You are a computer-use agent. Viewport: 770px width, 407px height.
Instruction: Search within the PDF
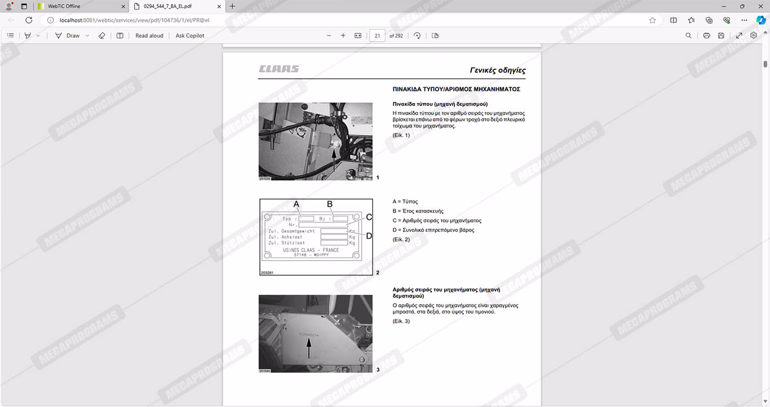click(688, 35)
